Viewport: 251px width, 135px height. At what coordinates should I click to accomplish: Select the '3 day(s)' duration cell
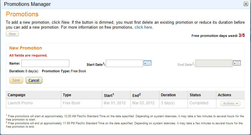173,104
